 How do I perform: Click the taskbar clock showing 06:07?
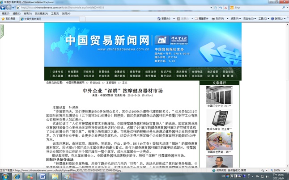tap(279, 176)
